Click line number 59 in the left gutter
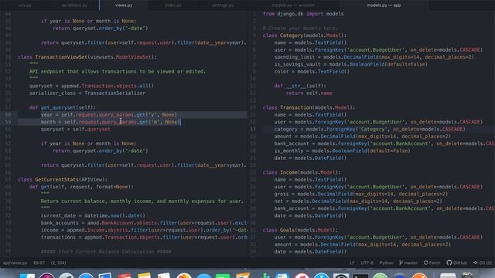Viewport: 495px width, 278px height. 9,122
